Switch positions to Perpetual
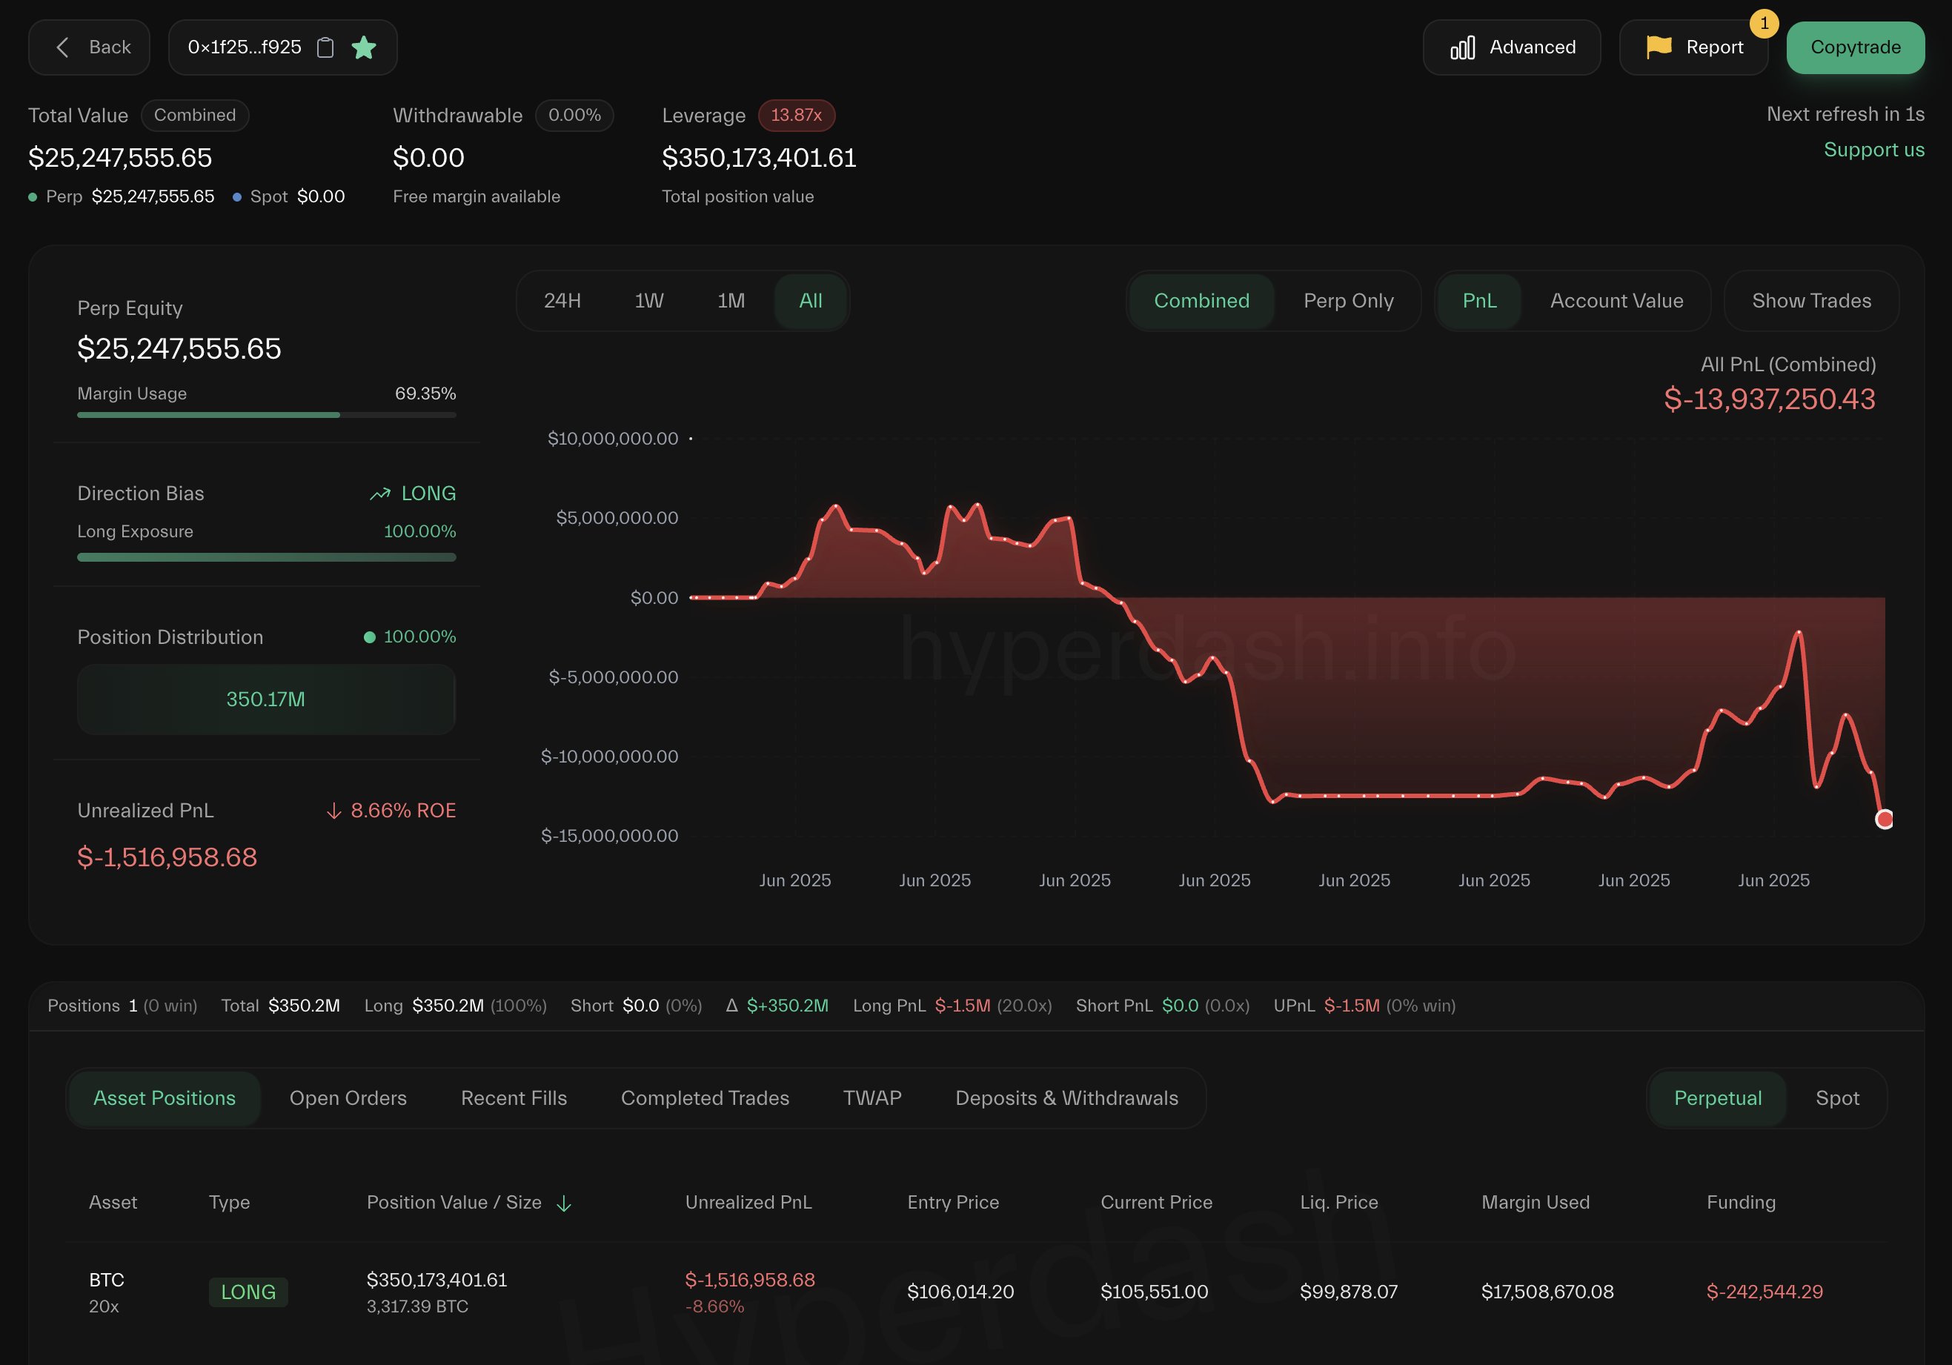The image size is (1952, 1365). (1717, 1098)
